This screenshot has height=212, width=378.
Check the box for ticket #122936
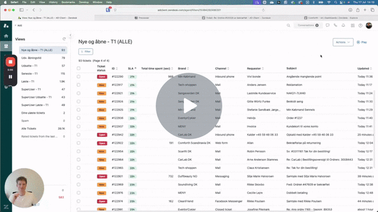(x=79, y=118)
